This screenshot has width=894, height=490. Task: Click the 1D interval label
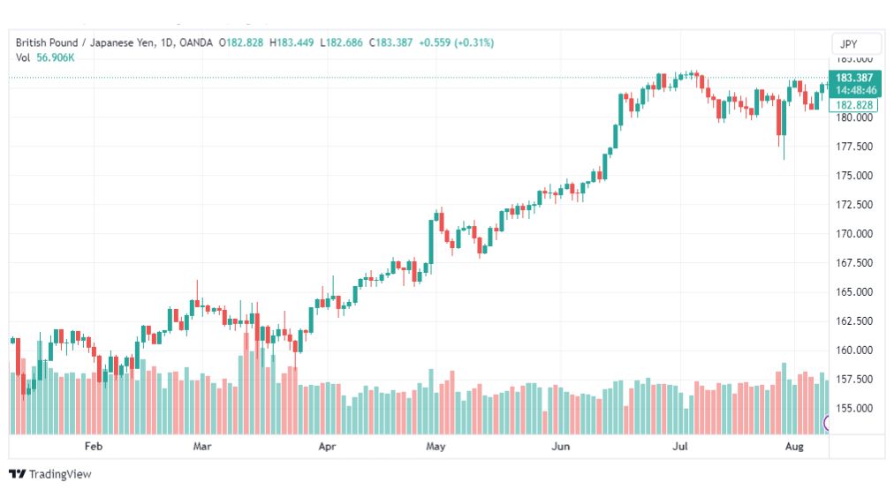(x=166, y=42)
